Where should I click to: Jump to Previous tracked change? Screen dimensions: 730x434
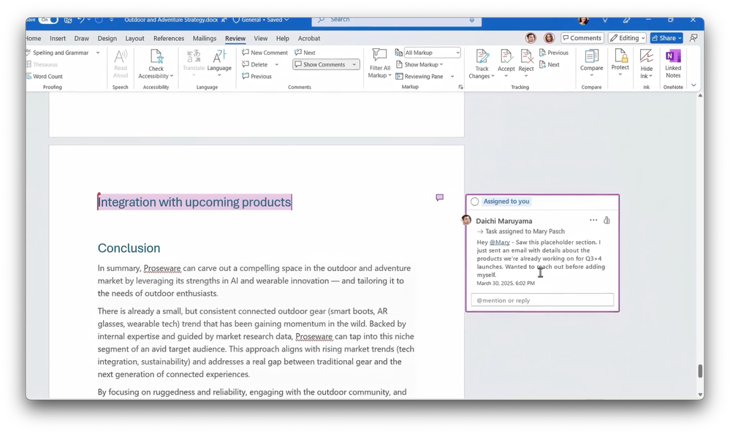(x=554, y=53)
